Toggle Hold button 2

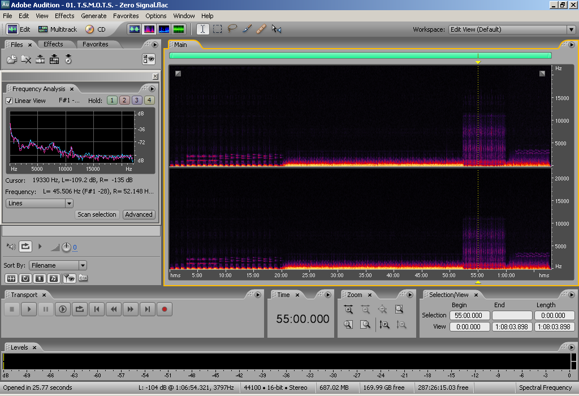(124, 100)
